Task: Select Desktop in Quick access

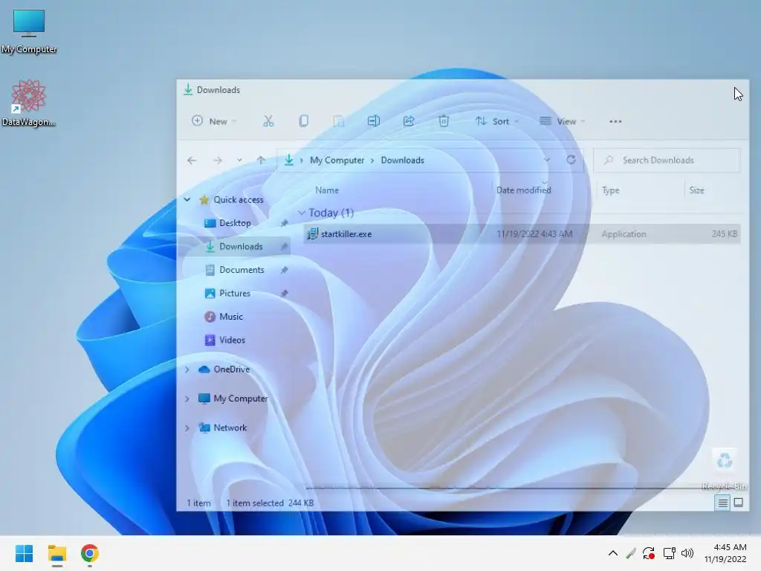Action: point(235,223)
